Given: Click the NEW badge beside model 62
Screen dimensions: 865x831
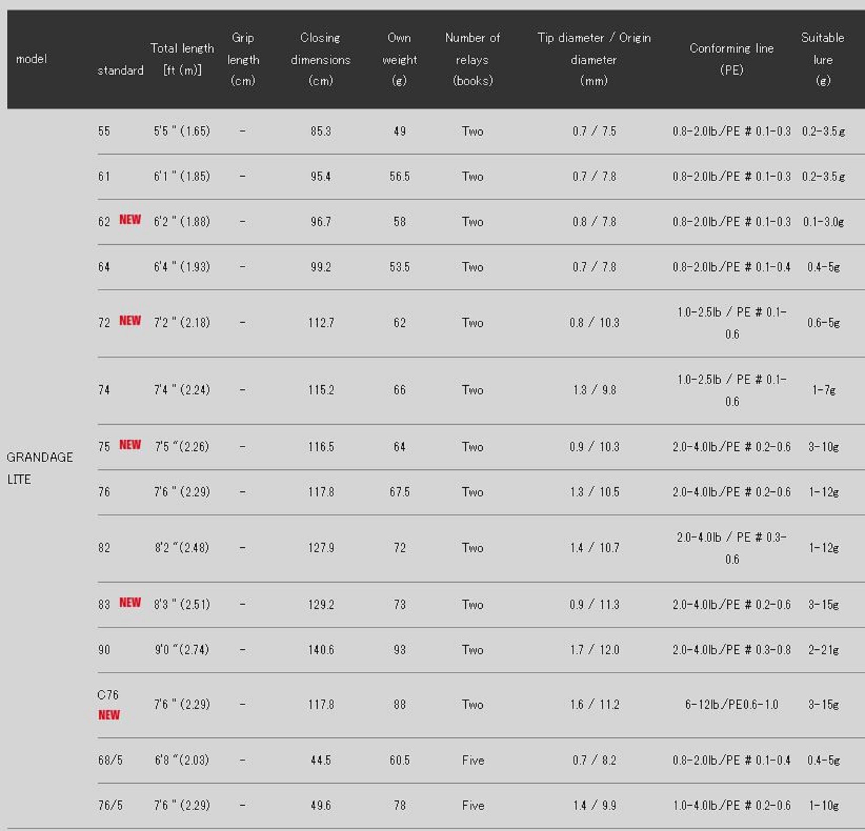Looking at the screenshot, I should click(x=130, y=220).
